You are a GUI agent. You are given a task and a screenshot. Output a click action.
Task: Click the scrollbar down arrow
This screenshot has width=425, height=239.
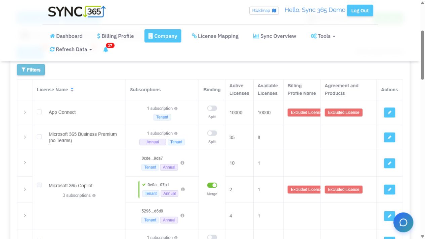pyautogui.click(x=422, y=236)
